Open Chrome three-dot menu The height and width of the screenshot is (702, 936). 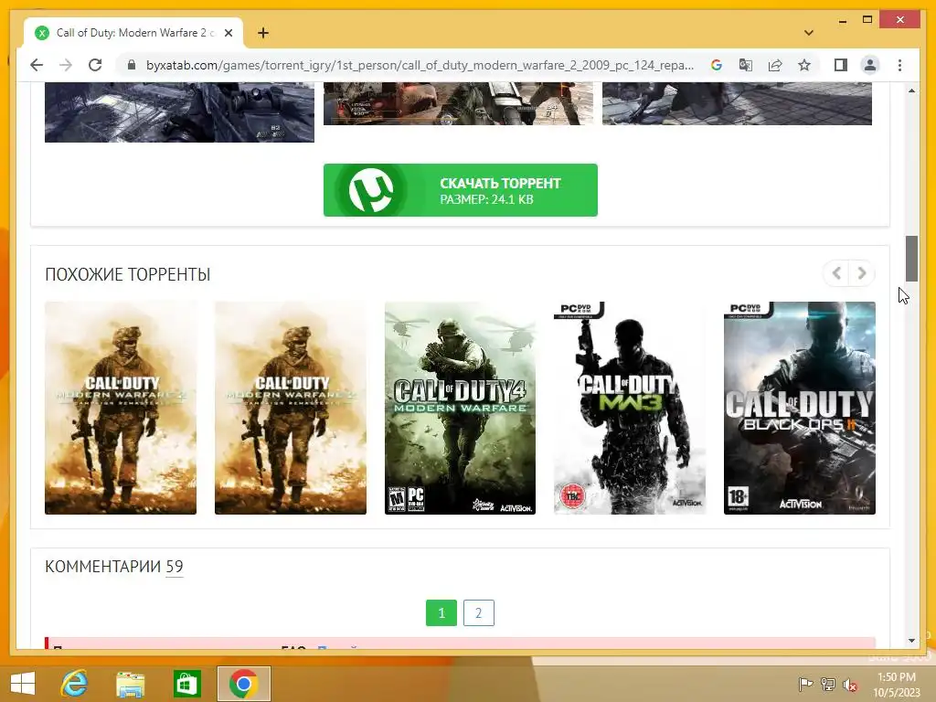click(899, 65)
